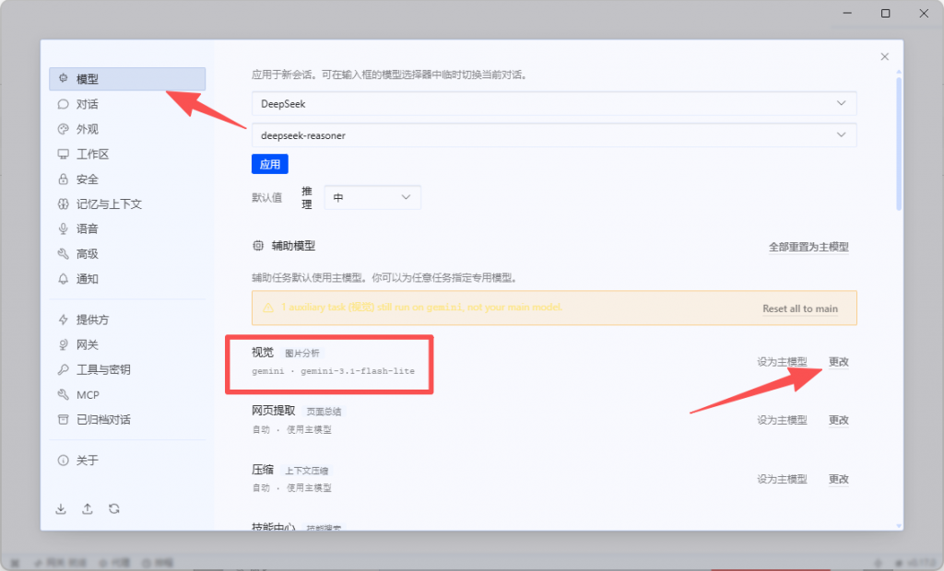Click the refresh icon in sidebar footer
This screenshot has height=571, width=944.
[113, 509]
